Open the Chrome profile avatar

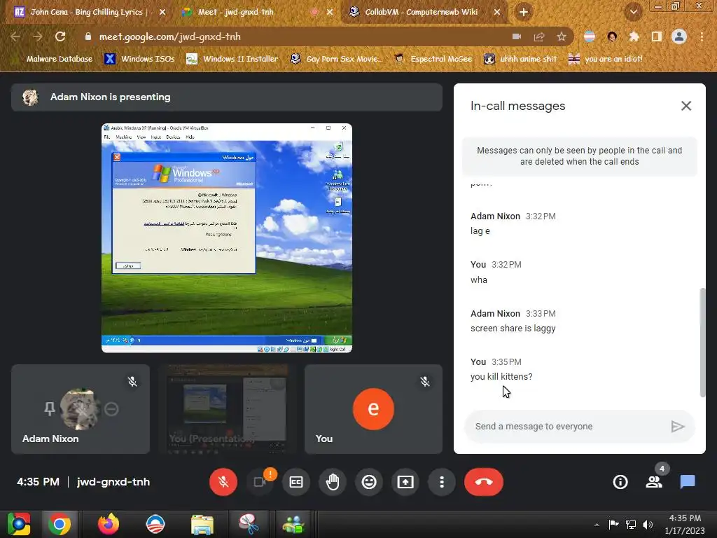[679, 36]
